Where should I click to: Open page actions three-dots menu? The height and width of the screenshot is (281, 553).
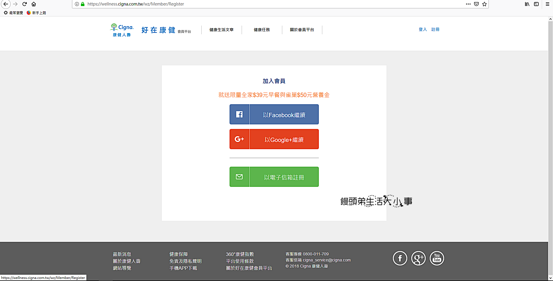click(468, 4)
